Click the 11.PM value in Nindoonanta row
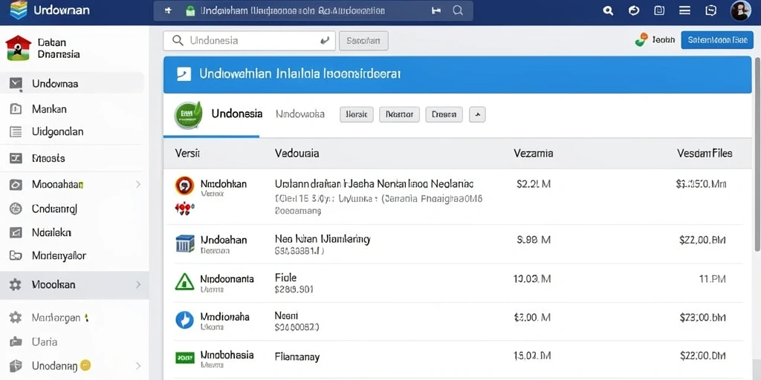761x380 pixels. click(712, 279)
